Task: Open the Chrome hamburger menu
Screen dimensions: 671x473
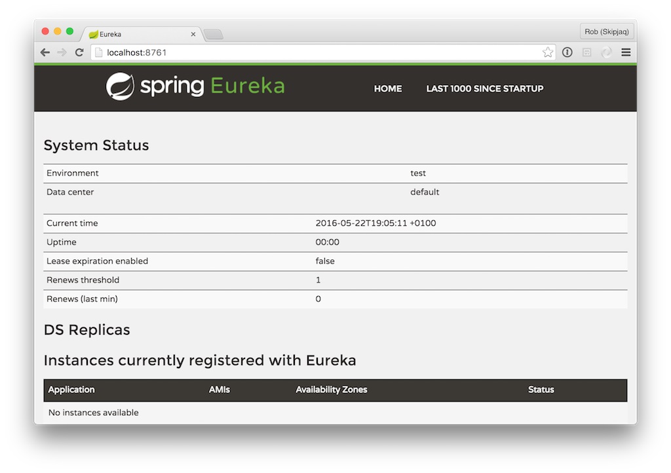Action: pos(626,52)
